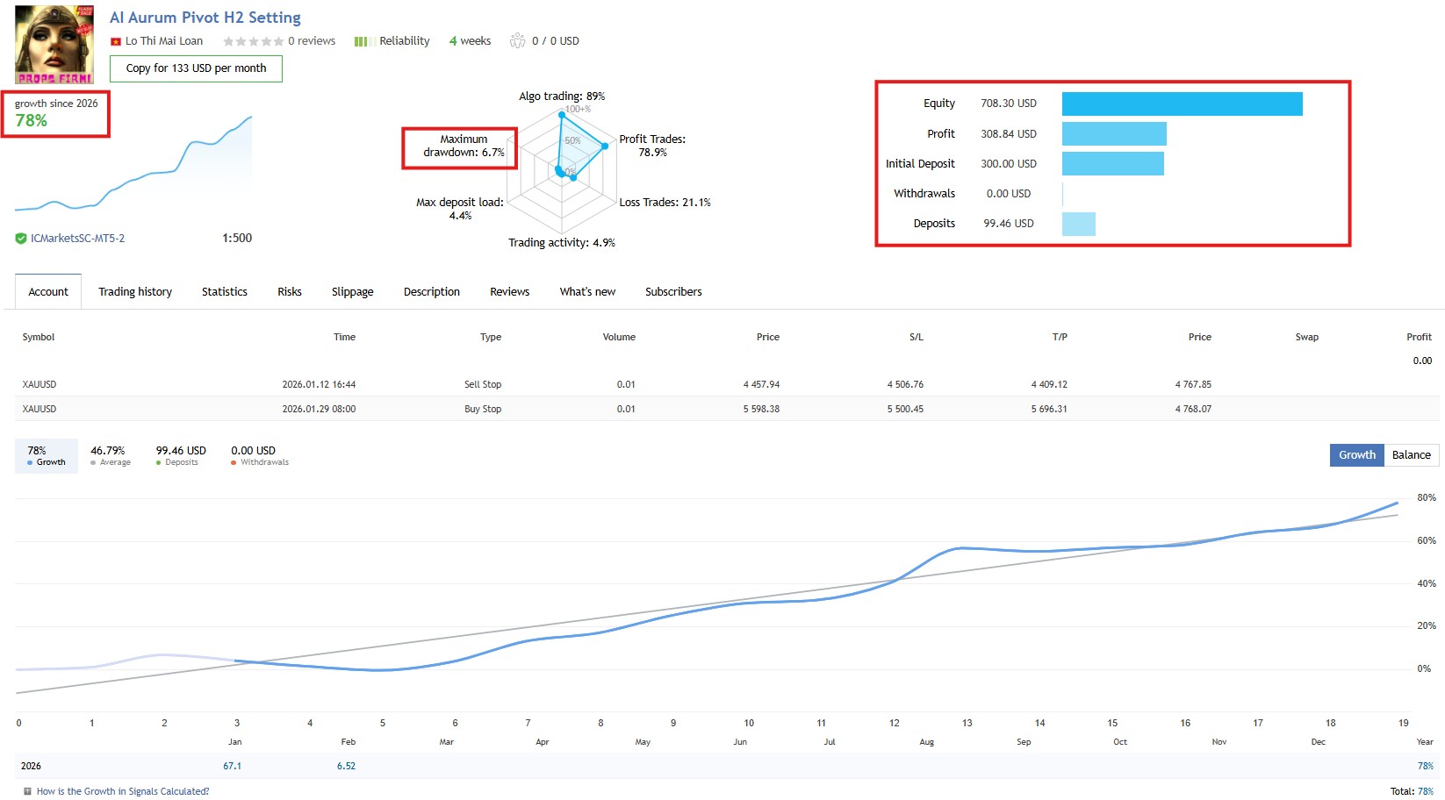Click the Equity bar
The image size is (1445, 800).
point(1183,104)
